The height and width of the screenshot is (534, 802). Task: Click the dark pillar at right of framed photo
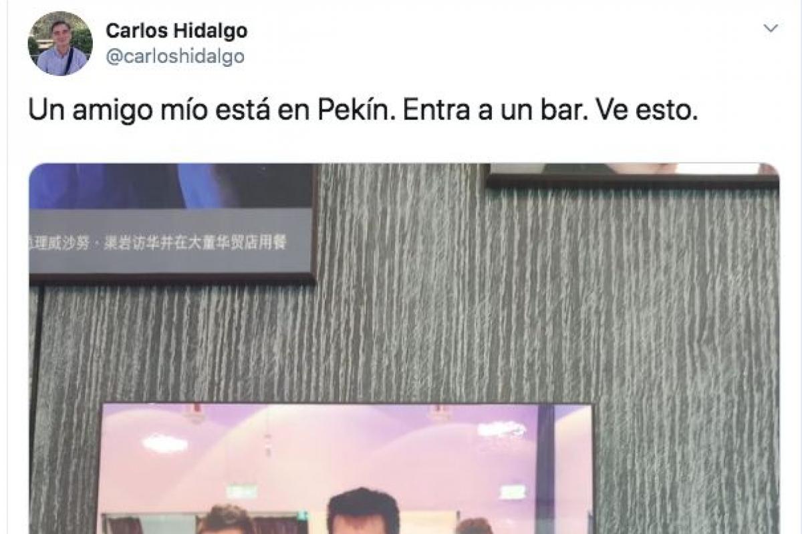545,469
